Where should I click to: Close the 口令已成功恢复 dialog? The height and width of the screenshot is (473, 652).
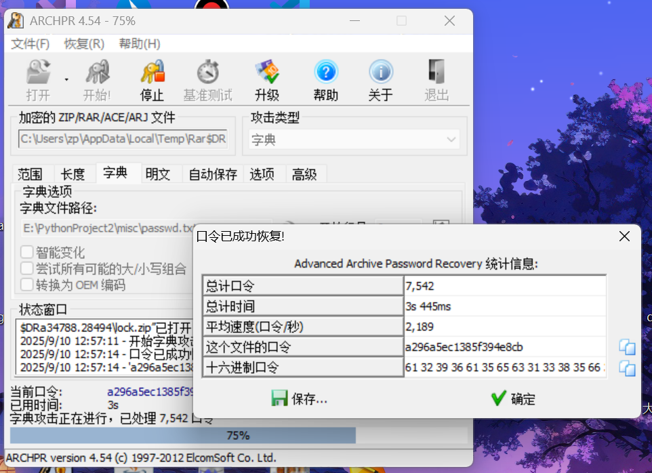click(624, 236)
